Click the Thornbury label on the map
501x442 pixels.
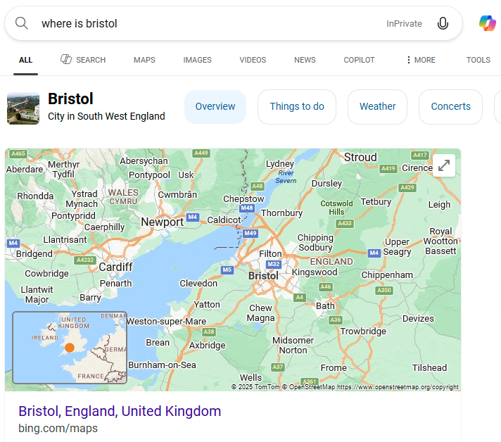(281, 213)
